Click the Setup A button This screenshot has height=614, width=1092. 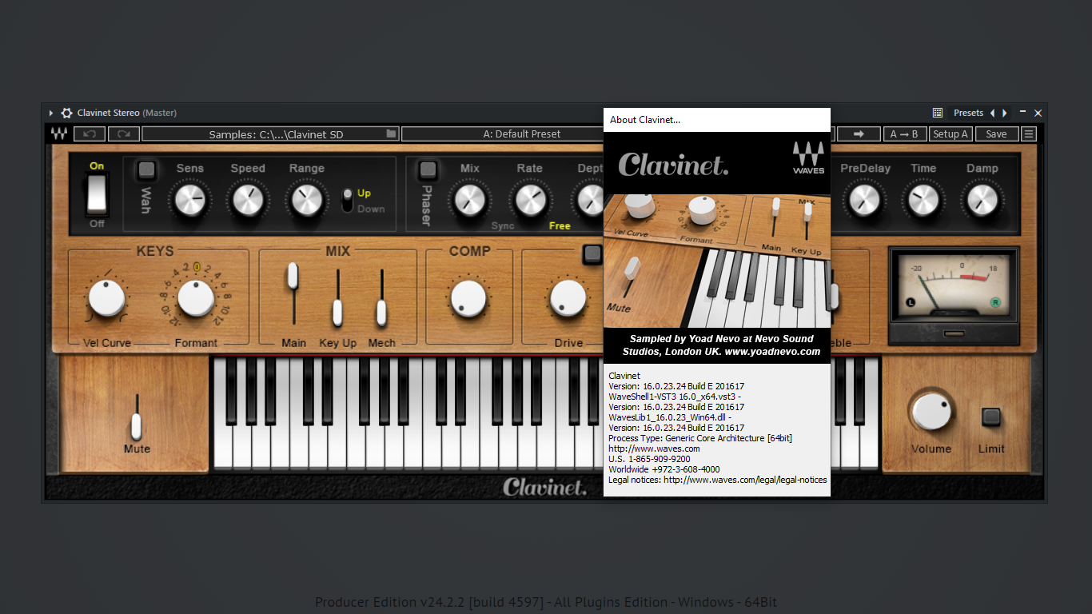(951, 134)
